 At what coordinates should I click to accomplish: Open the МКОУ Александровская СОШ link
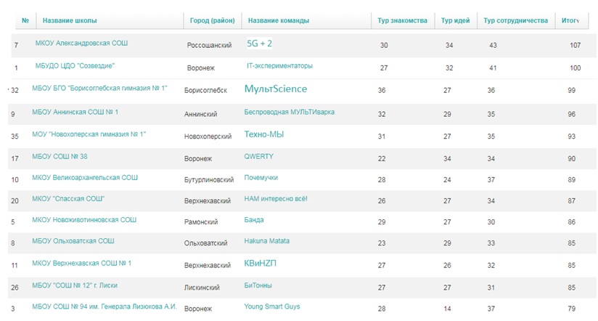81,44
